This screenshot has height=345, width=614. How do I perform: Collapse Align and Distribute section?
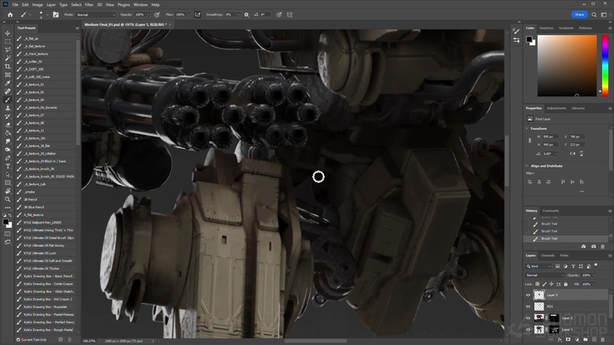coord(527,166)
